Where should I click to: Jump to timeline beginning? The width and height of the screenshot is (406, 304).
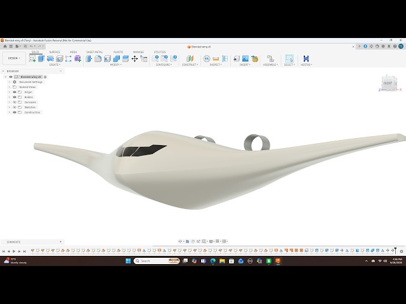(3, 251)
